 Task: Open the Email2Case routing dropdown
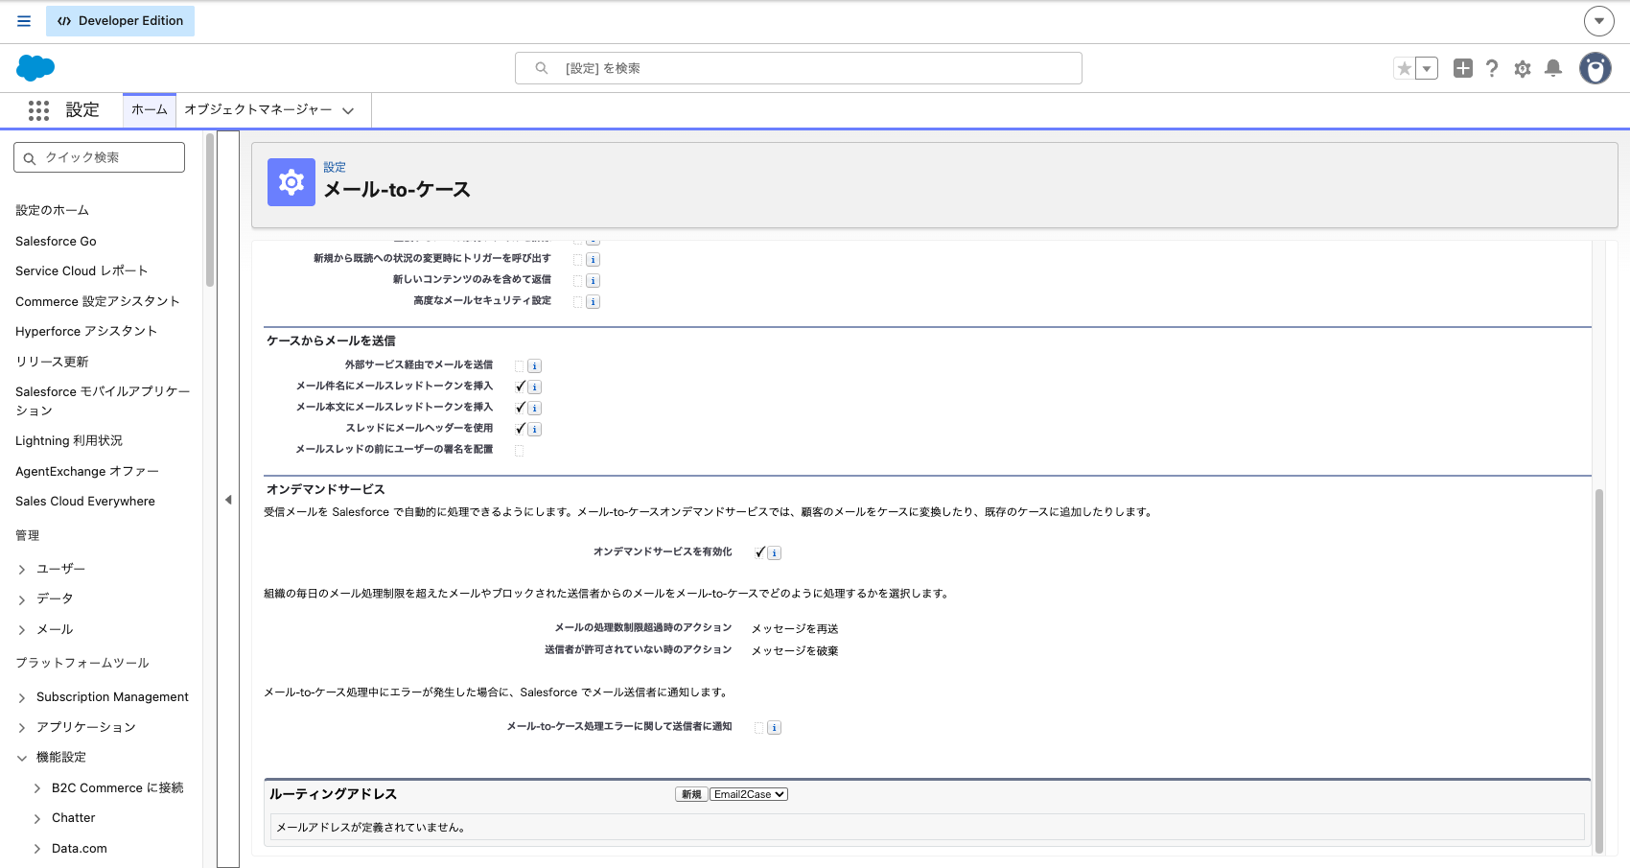[x=749, y=794]
